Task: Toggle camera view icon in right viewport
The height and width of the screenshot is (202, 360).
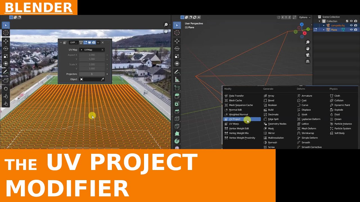Action: click(x=308, y=55)
